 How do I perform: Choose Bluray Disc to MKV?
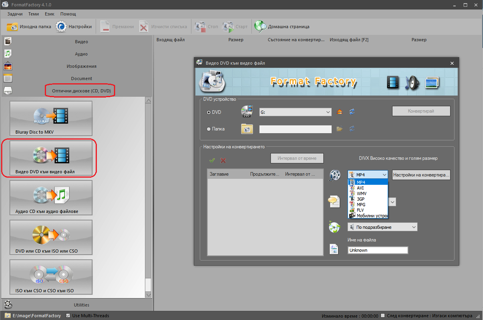click(51, 118)
